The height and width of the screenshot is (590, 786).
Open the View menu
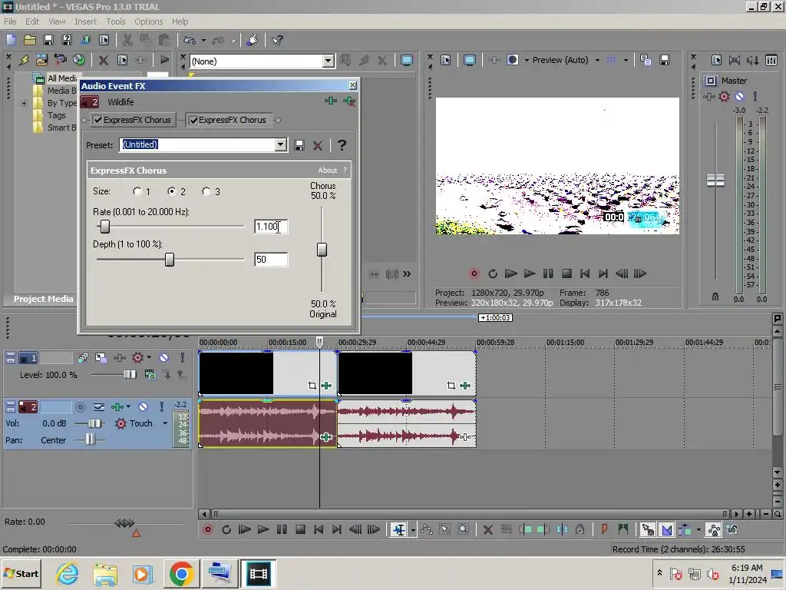coord(57,22)
